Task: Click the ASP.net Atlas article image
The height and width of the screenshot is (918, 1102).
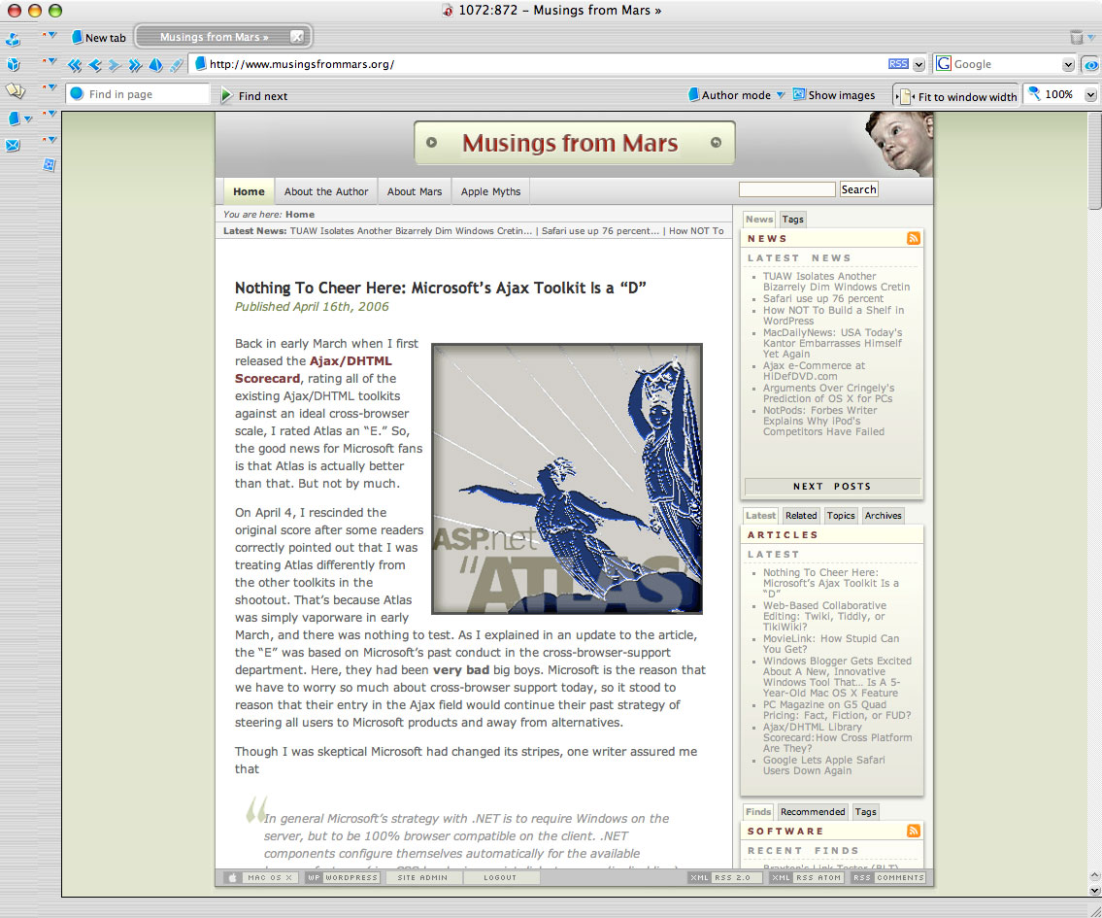Action: click(567, 479)
